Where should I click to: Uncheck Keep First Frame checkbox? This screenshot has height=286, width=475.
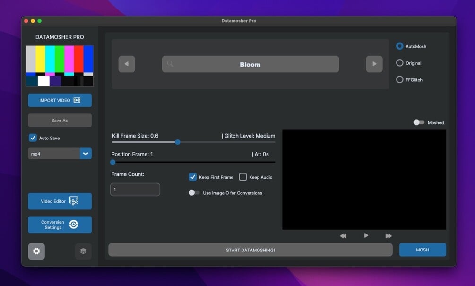click(193, 177)
